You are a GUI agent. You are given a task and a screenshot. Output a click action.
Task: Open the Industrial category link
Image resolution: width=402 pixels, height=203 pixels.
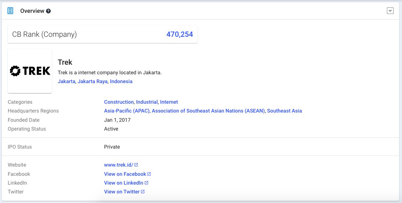tap(147, 102)
